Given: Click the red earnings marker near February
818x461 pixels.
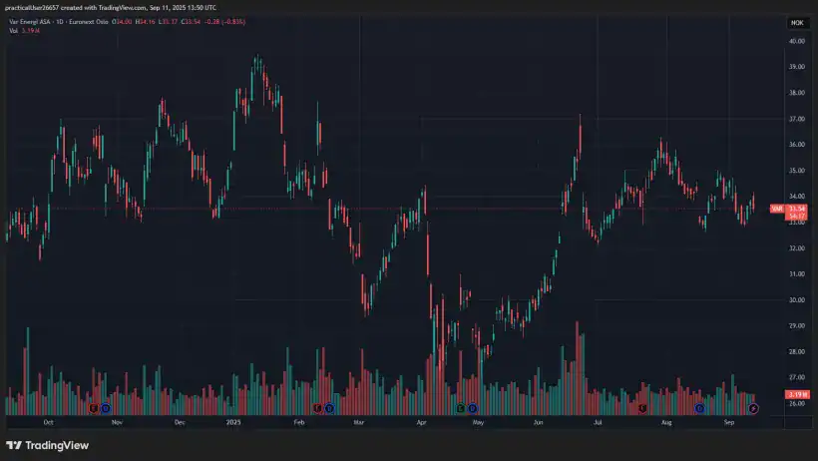Looking at the screenshot, I should click(318, 408).
